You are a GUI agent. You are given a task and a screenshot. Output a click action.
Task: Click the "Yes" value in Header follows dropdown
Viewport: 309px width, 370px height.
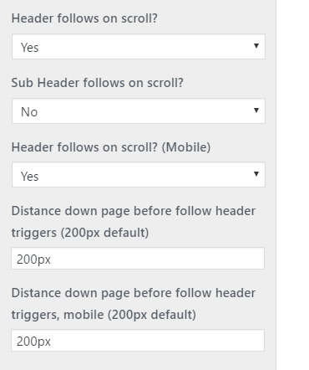30,48
